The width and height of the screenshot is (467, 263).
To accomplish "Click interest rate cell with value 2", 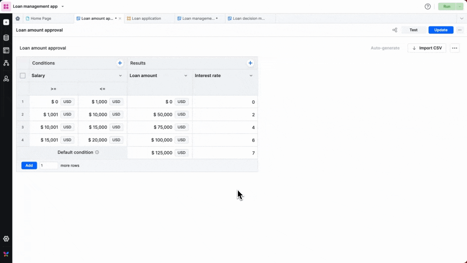I will coord(225,114).
